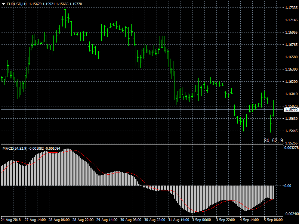Click the -0.002466 MACD scale value
The height and width of the screenshot is (224, 299).
(x=292, y=214)
